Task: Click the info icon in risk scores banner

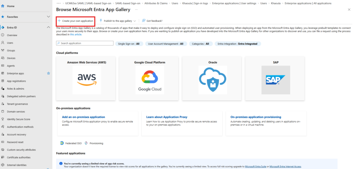Action: [x=61, y=163]
